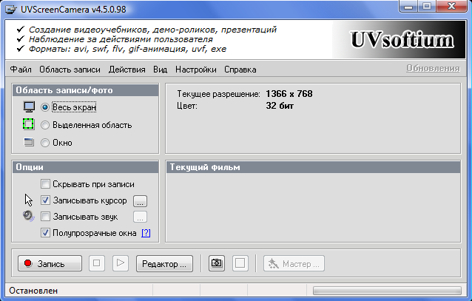Viewport: 472px width, 301px height.
Task: Open cursor recording settings ellipsis button
Action: tap(141, 200)
